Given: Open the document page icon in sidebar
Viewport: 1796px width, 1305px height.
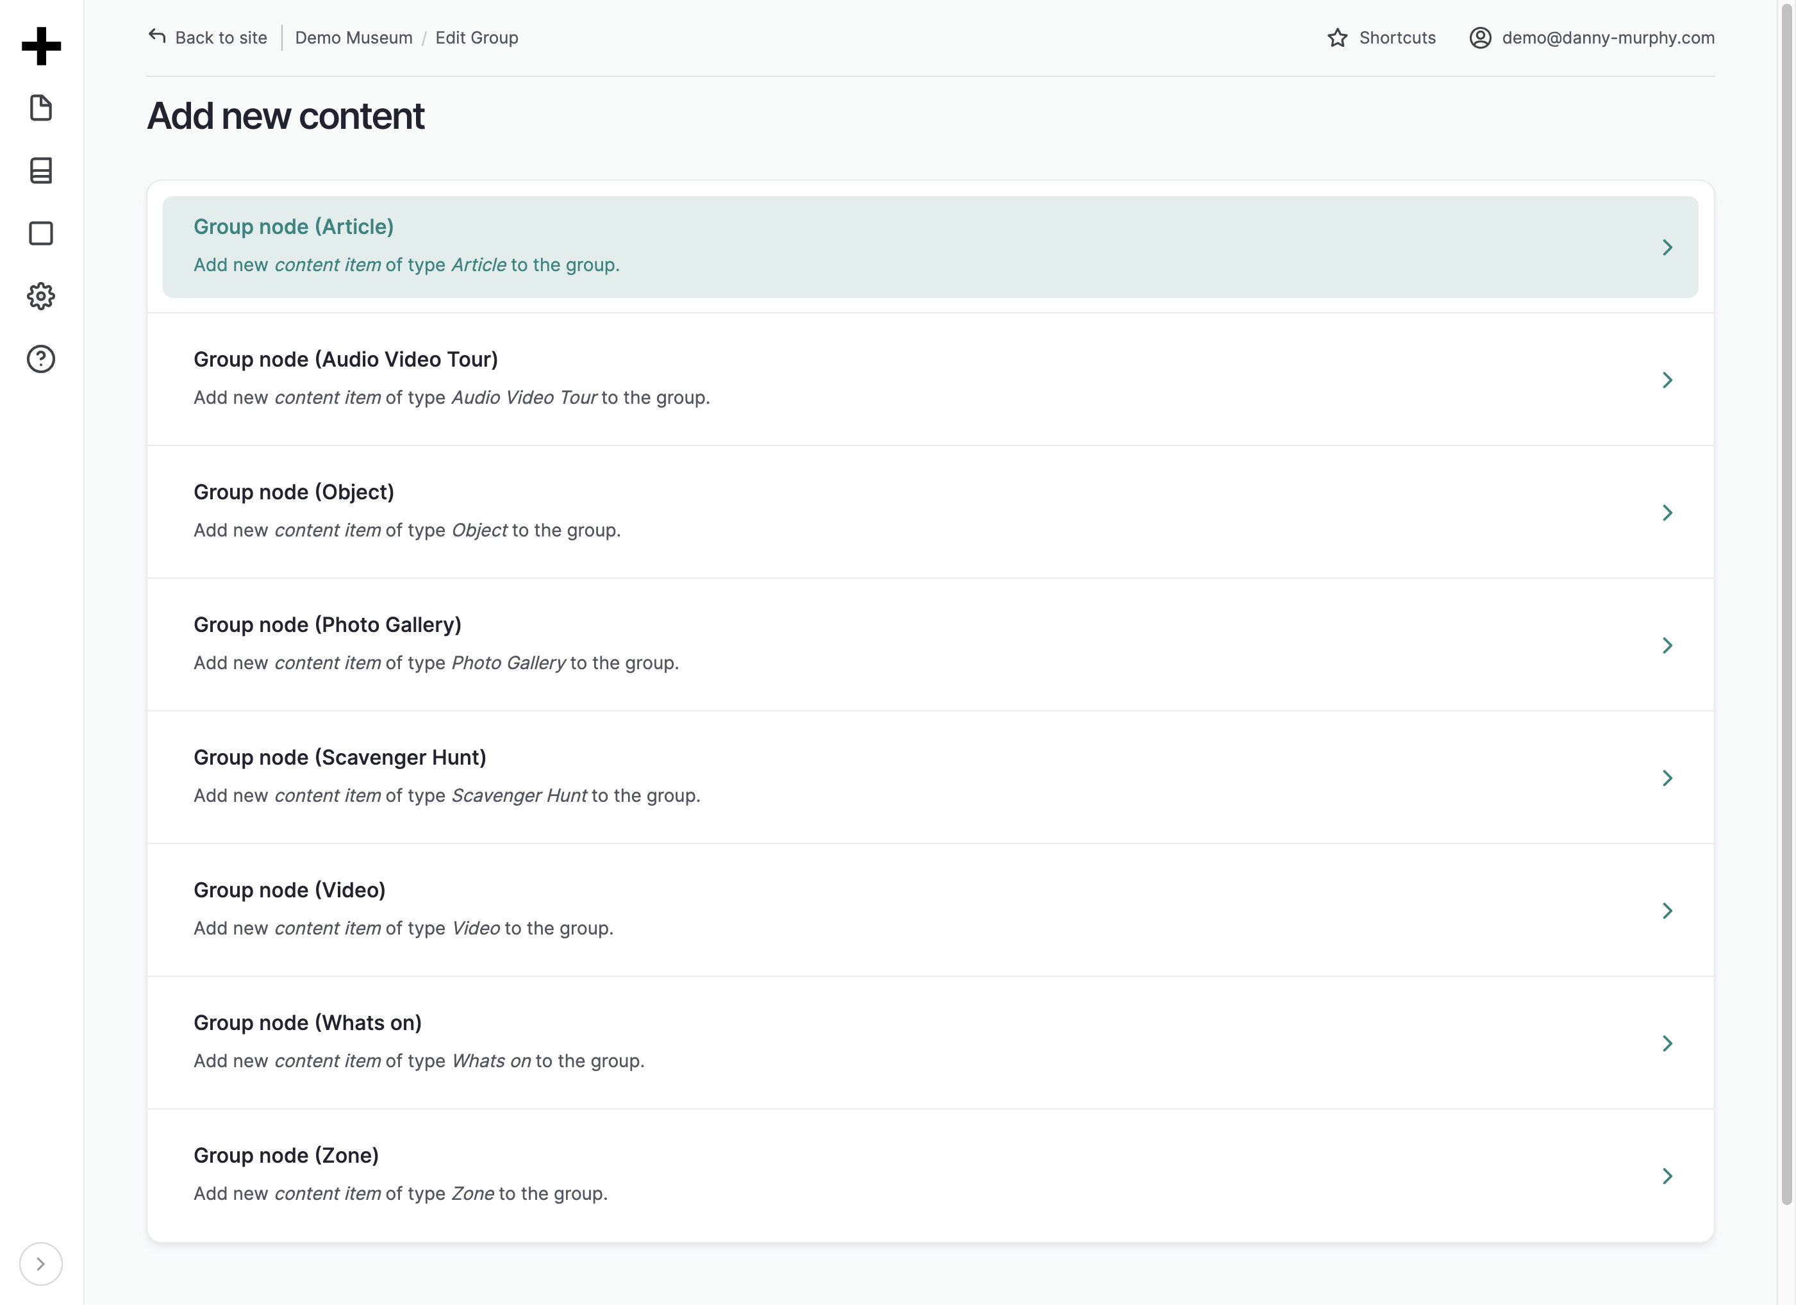Looking at the screenshot, I should click(x=41, y=108).
